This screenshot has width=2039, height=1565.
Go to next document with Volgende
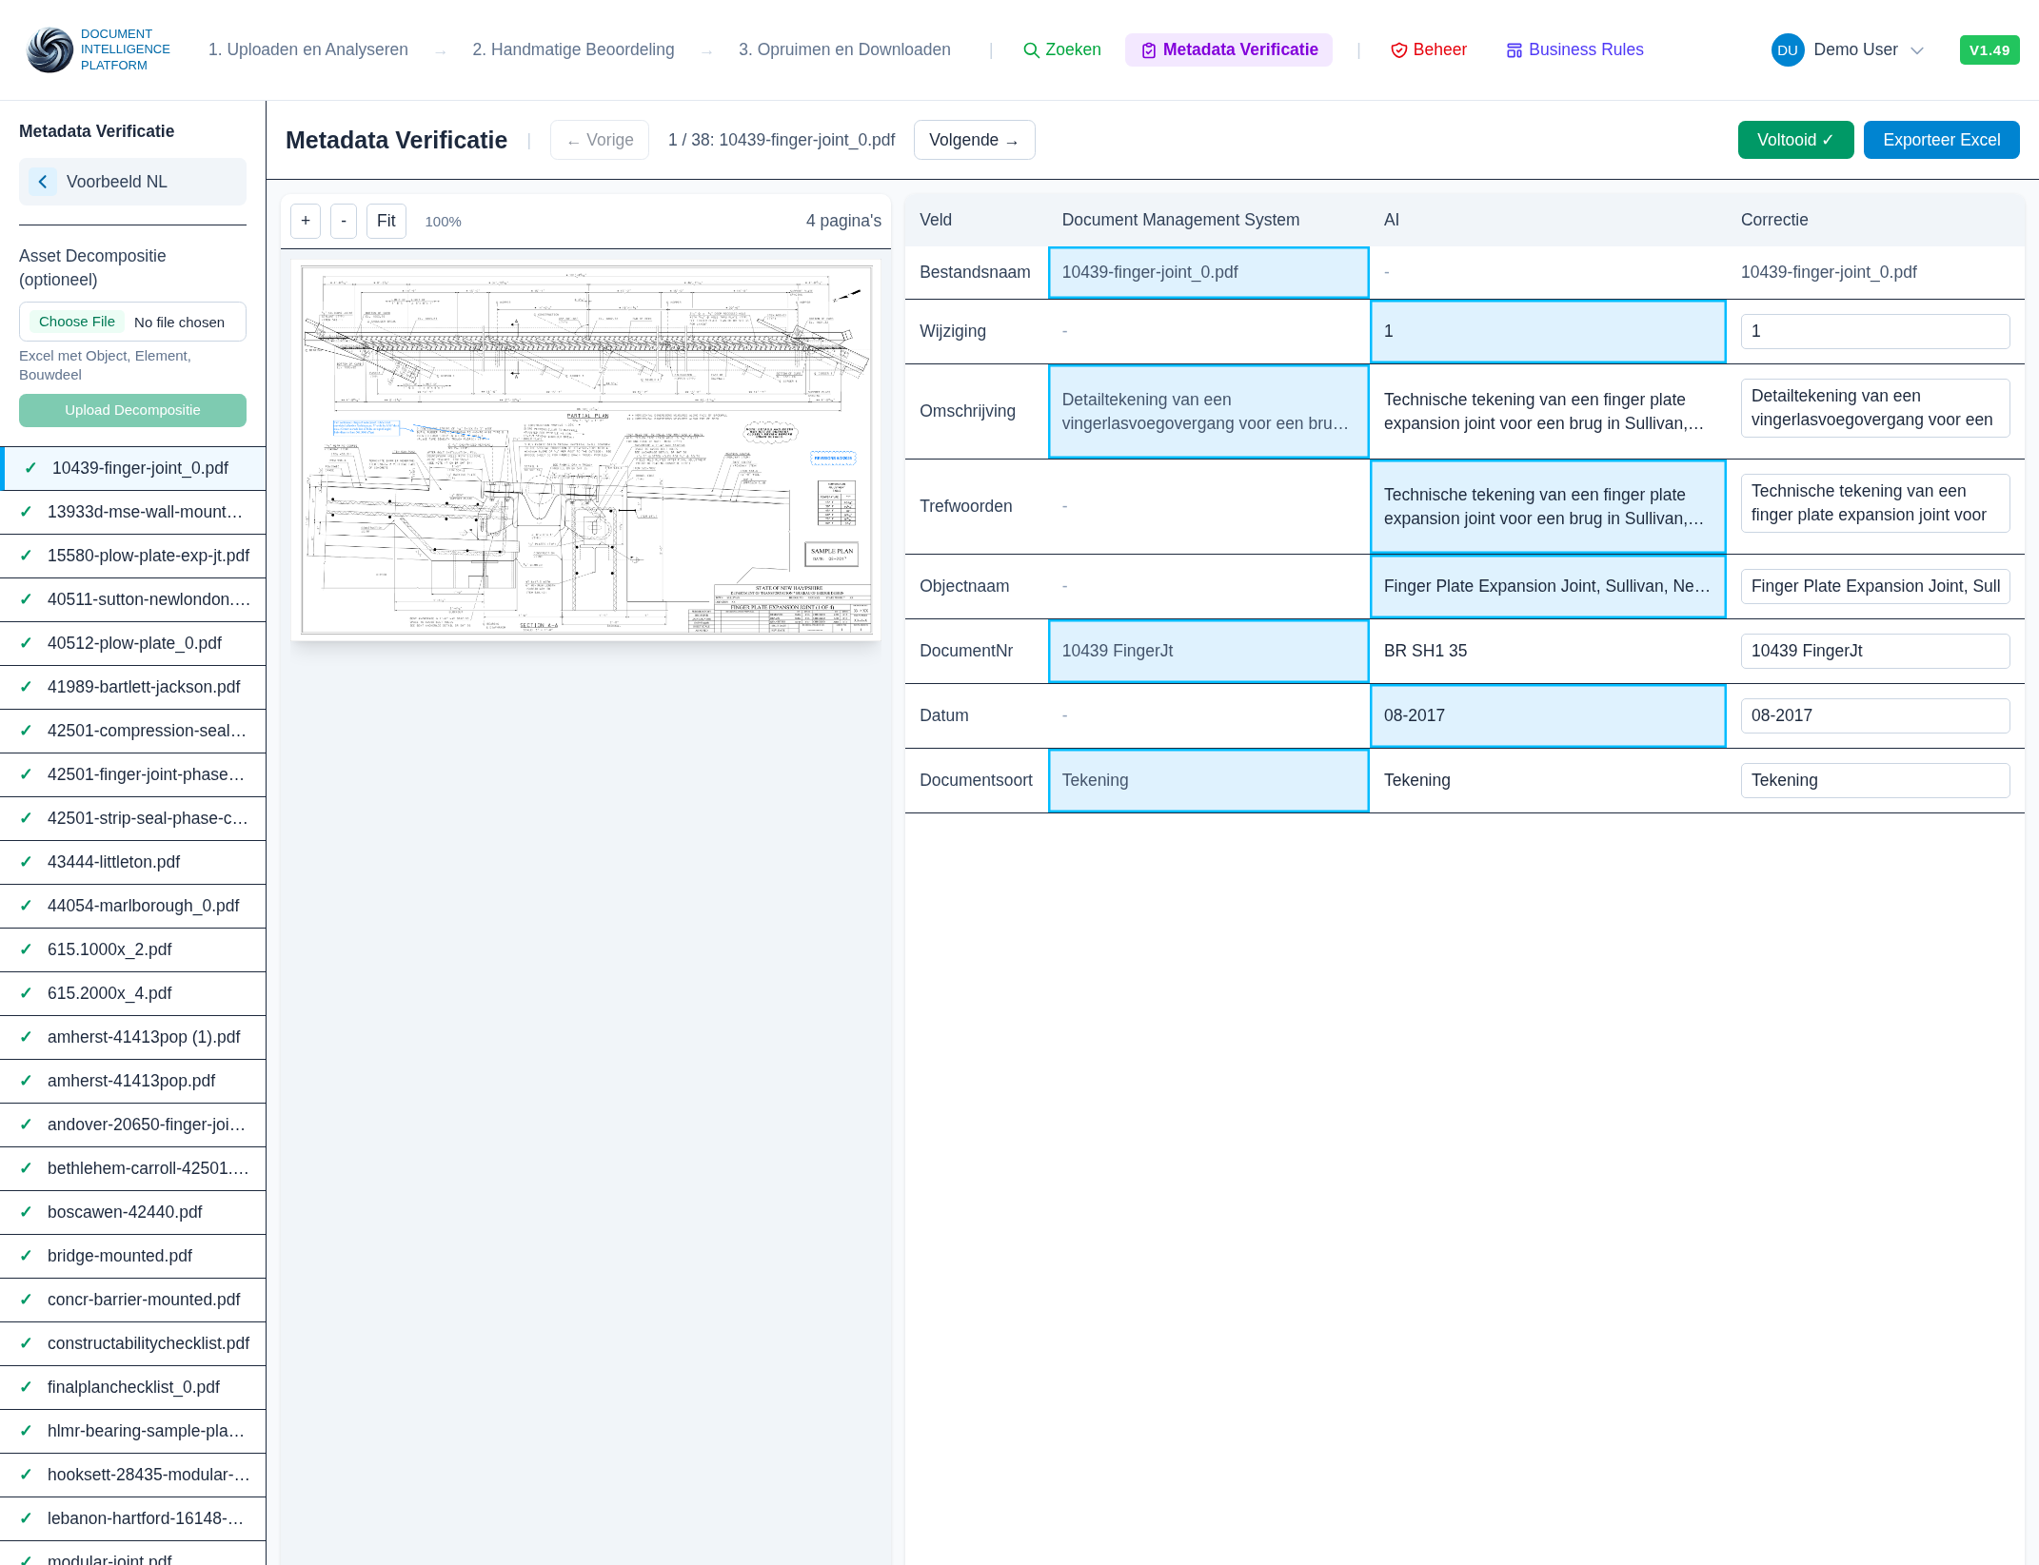974,140
